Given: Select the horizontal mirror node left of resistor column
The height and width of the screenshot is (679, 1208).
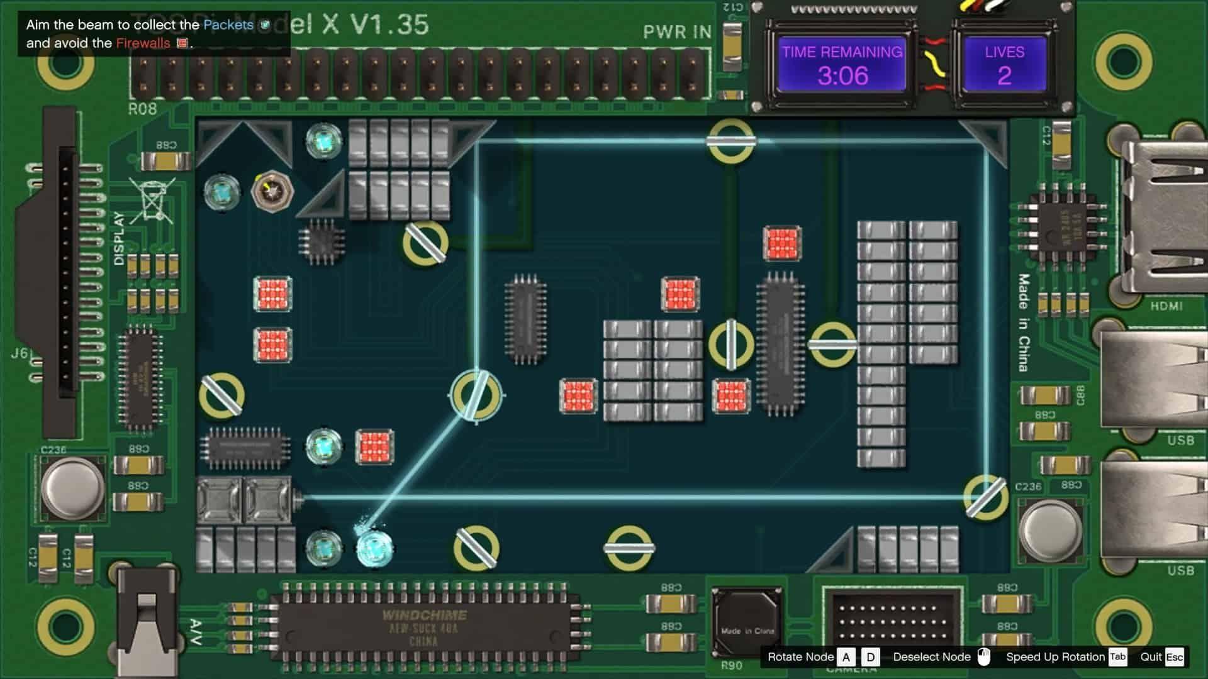Looking at the screenshot, I should tap(832, 344).
